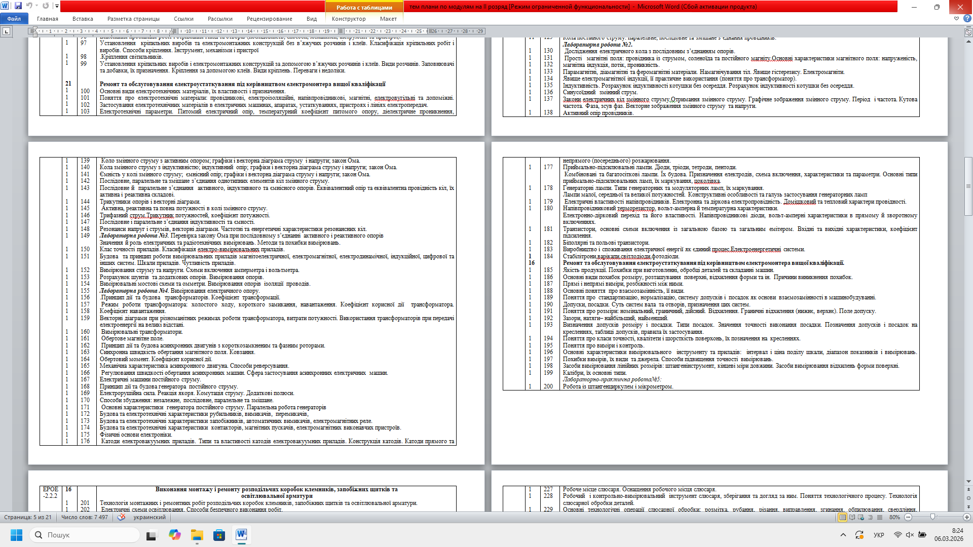Click the tab stop selector box
Viewport: 973px width, 547px height.
coord(6,31)
